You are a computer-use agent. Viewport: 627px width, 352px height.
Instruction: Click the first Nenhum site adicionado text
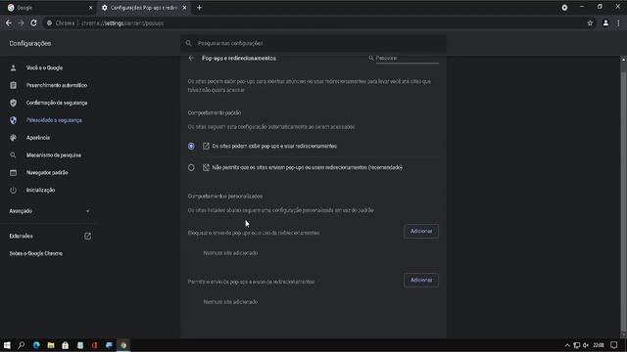pyautogui.click(x=230, y=253)
